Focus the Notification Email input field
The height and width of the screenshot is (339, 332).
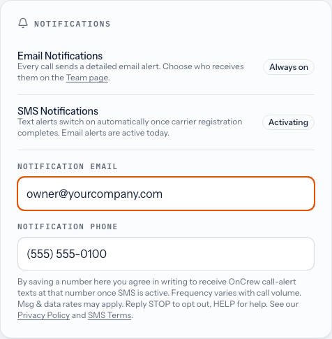pos(166,194)
